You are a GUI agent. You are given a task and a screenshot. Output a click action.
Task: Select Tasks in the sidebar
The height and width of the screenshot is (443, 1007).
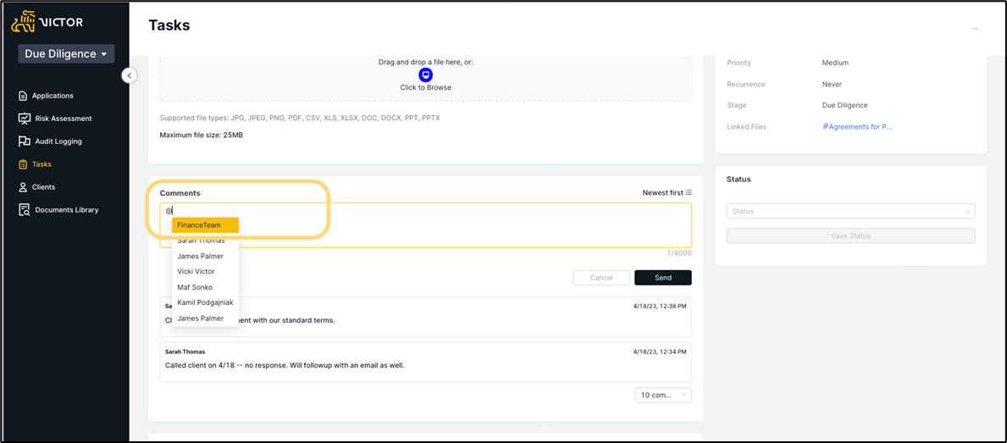[41, 164]
